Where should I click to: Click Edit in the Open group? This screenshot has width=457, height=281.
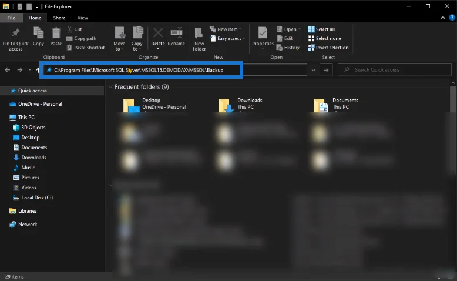click(x=285, y=38)
